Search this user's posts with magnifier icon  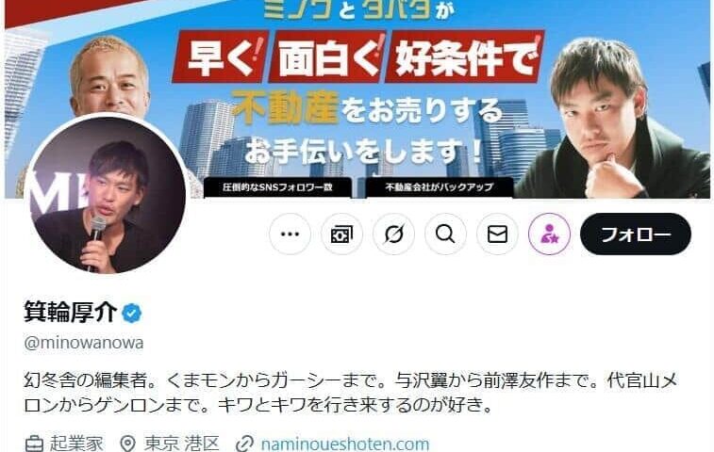point(445,234)
